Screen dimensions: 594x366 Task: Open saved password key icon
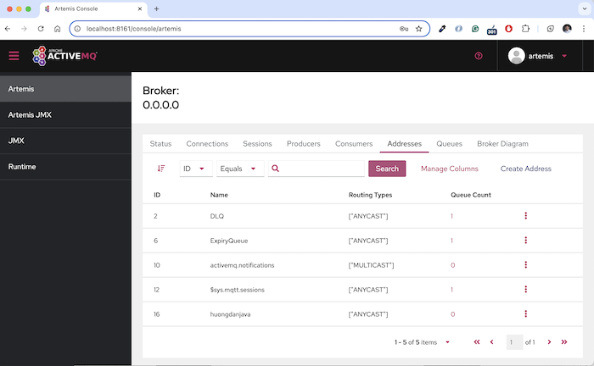tap(404, 29)
